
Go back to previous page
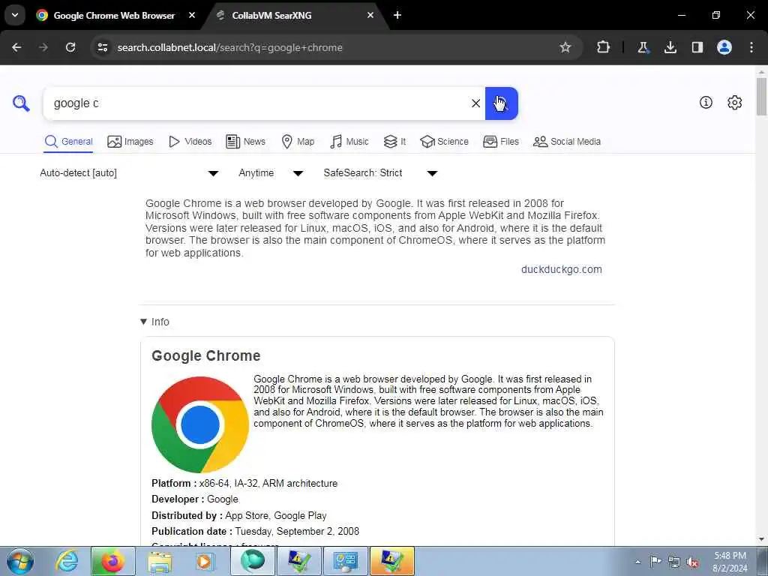[x=16, y=47]
